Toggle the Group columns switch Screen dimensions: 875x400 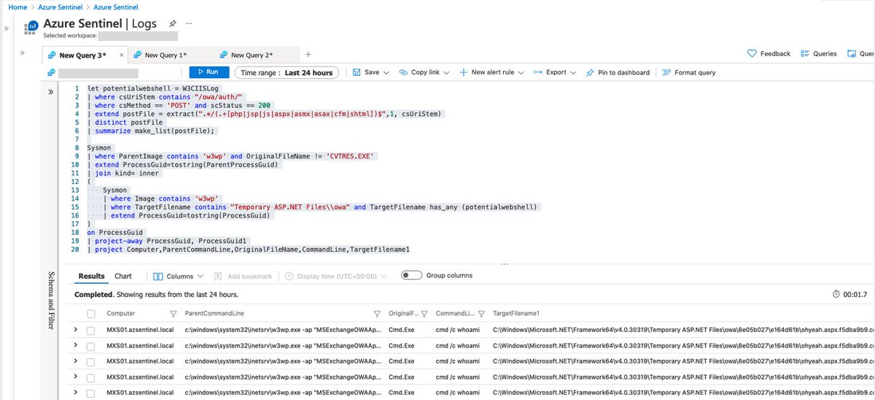pyautogui.click(x=411, y=275)
